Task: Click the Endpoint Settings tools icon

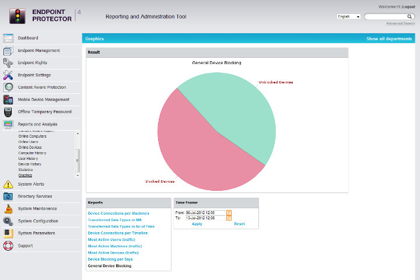Action: pyautogui.click(x=8, y=75)
